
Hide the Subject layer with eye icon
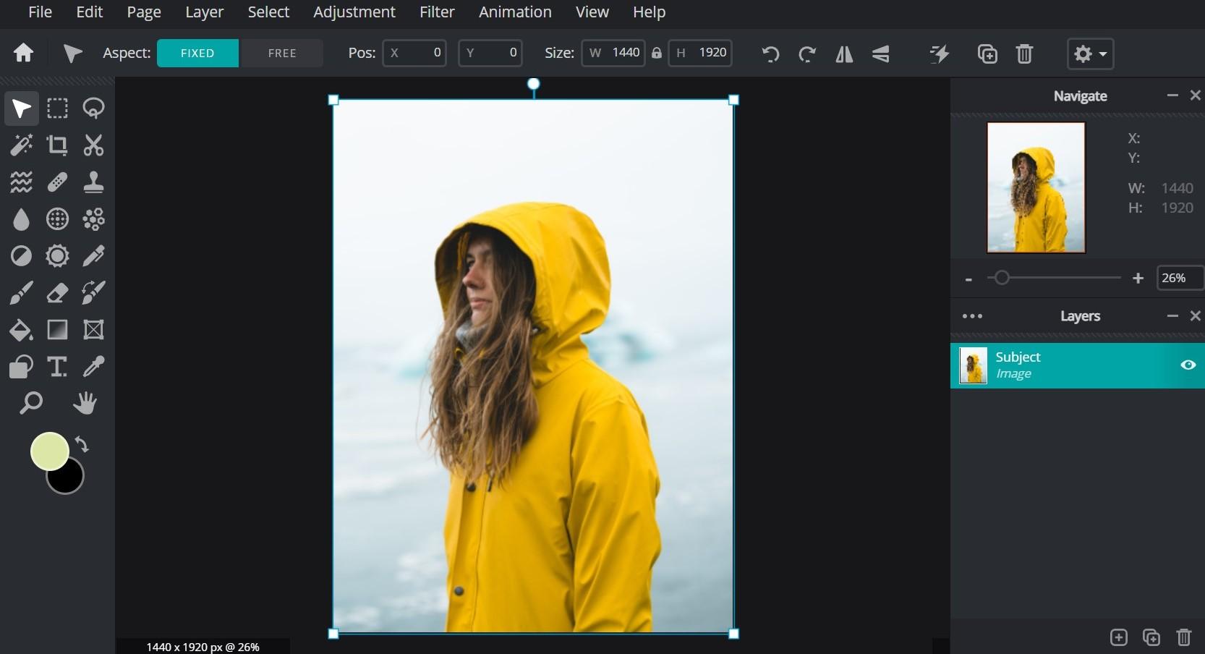click(x=1188, y=365)
